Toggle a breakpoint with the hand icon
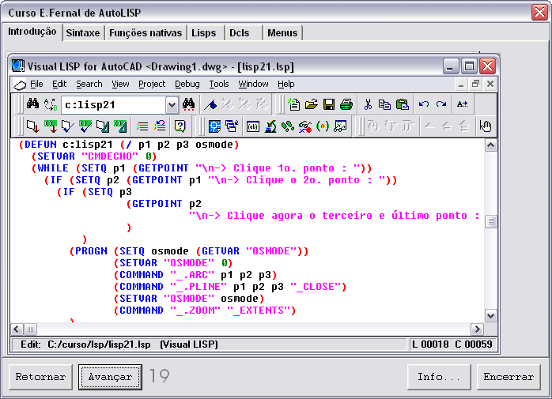Screen dimensions: 552x399 486,126
